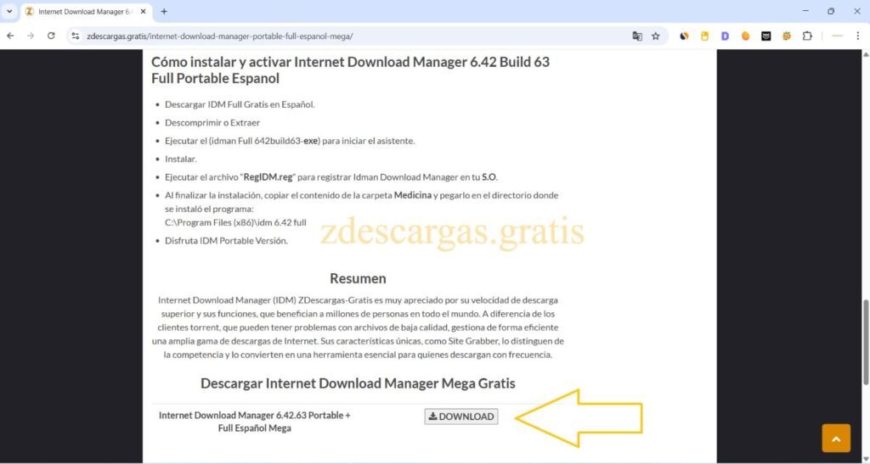View site information icon in address bar
Image resolution: width=870 pixels, height=464 pixels.
[76, 36]
